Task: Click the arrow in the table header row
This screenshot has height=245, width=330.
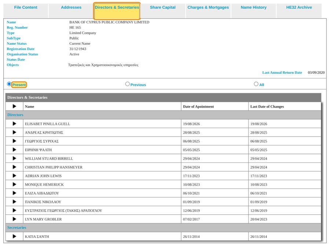Action: tap(14, 106)
